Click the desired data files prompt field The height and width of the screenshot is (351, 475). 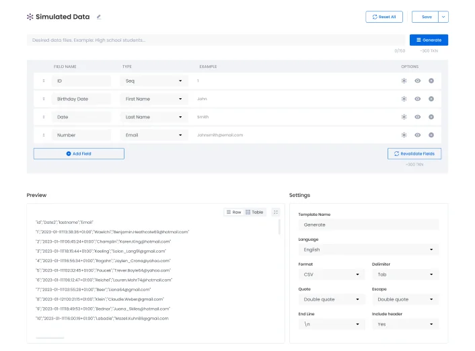point(216,40)
